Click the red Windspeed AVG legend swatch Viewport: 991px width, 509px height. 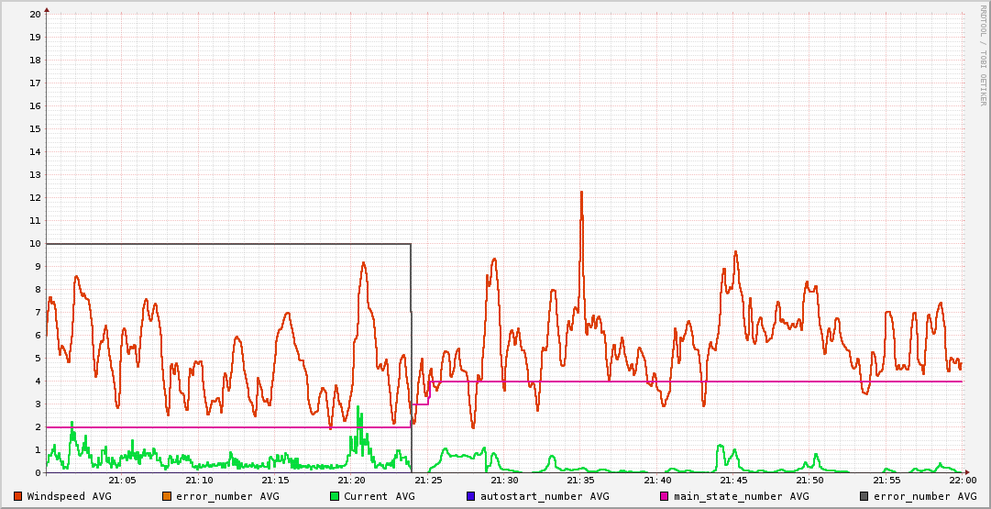(18, 496)
